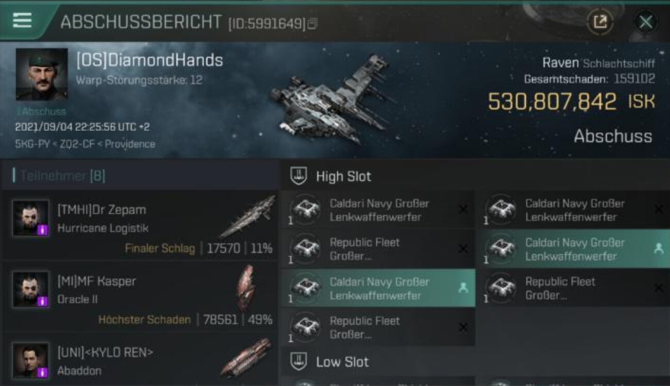Open the hamburger menu
This screenshot has width=670, height=386.
point(22,21)
